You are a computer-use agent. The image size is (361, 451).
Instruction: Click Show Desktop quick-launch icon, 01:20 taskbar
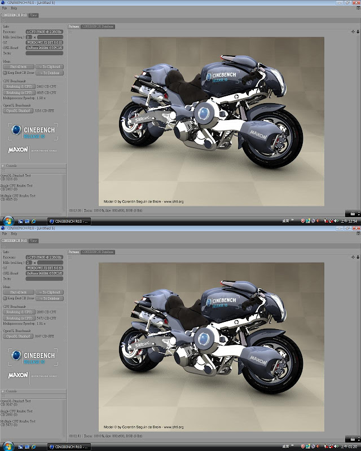[20, 446]
